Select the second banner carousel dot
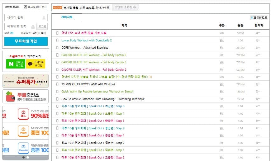This screenshot has width=271, height=161. (28, 157)
